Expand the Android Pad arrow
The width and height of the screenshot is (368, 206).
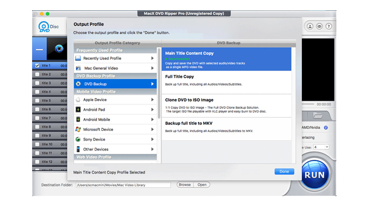(152, 109)
